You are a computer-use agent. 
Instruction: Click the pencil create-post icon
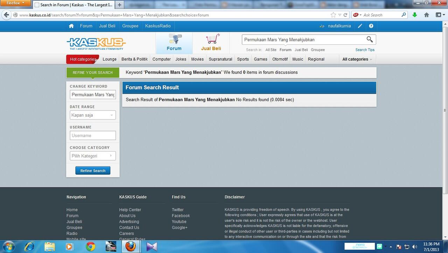point(360,26)
